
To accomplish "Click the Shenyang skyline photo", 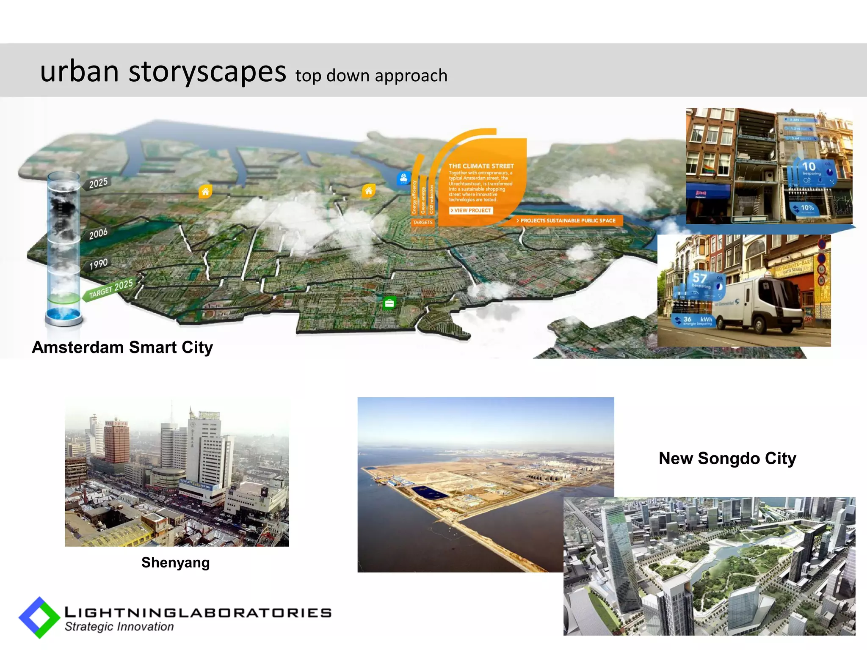I will coord(177,472).
